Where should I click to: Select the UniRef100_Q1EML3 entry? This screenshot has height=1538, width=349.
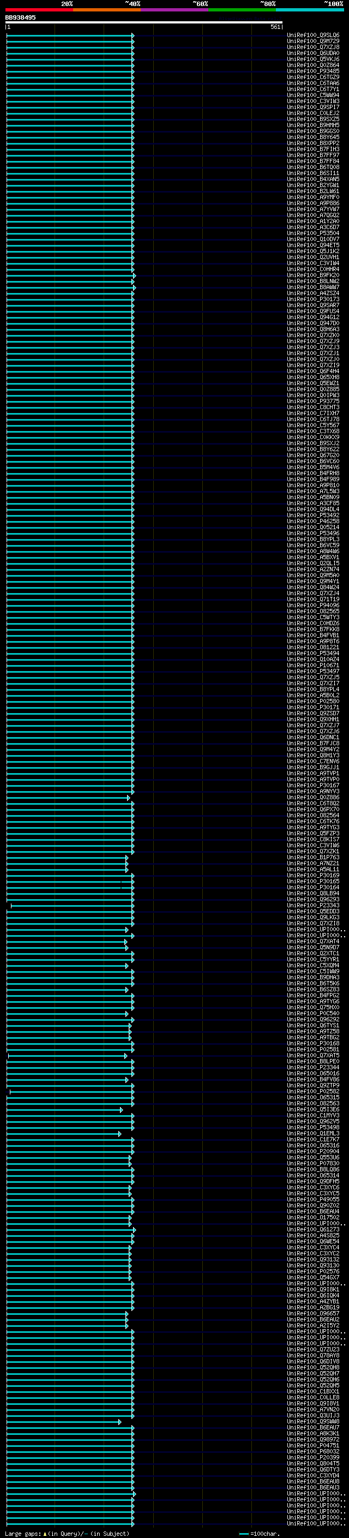313,1133
